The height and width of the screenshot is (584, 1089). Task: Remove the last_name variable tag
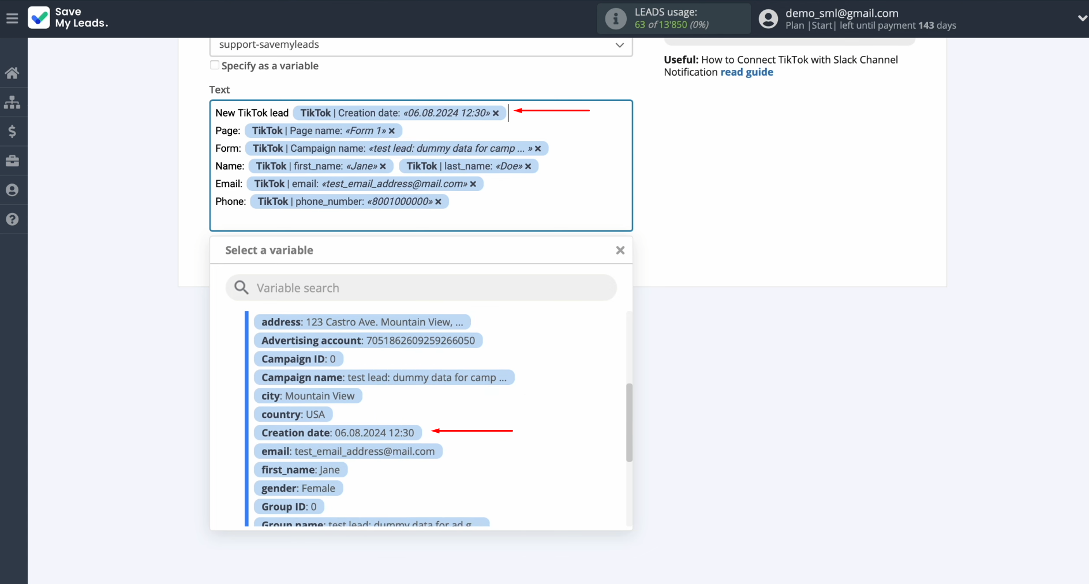click(x=528, y=166)
